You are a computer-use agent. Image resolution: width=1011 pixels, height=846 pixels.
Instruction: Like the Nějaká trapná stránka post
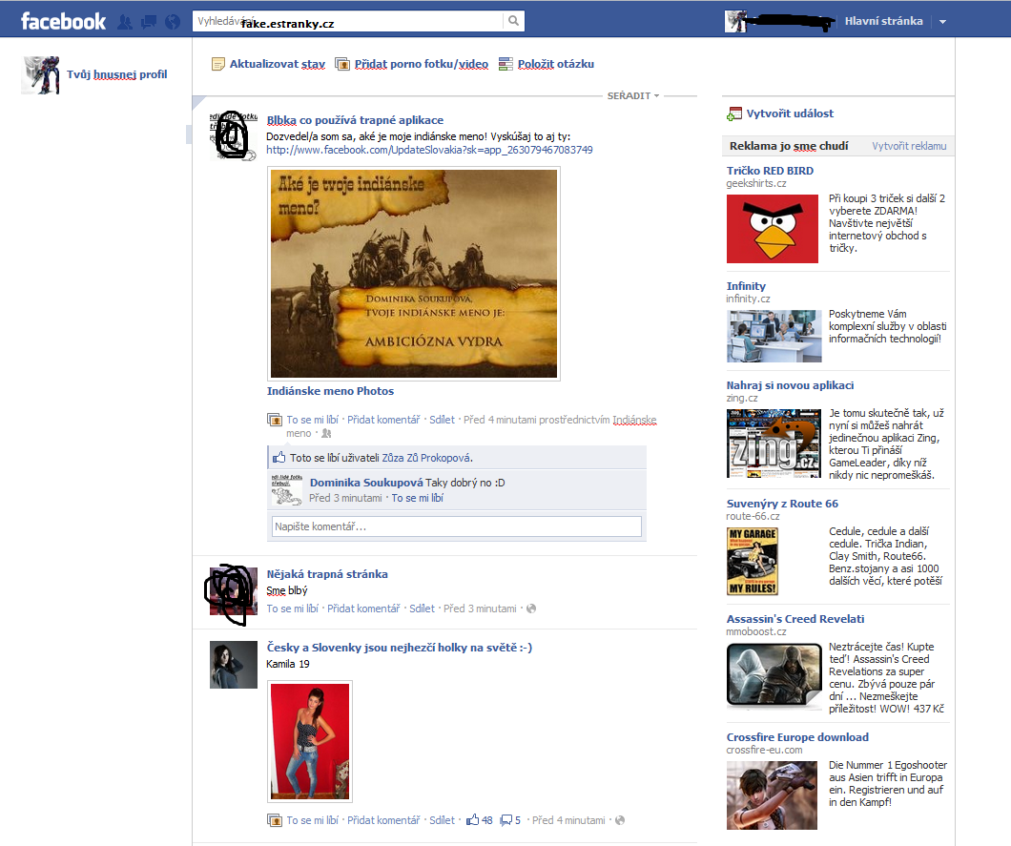[x=292, y=609]
